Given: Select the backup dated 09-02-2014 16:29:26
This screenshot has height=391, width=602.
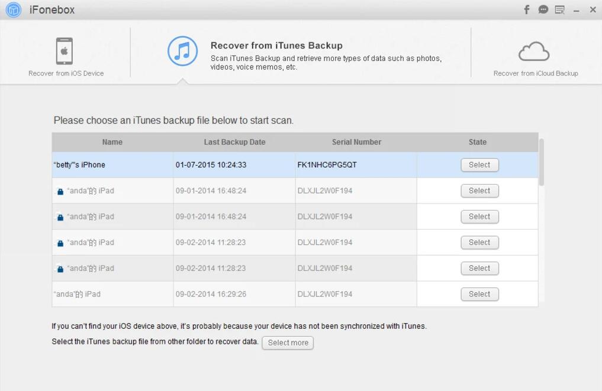Looking at the screenshot, I should 479,295.
